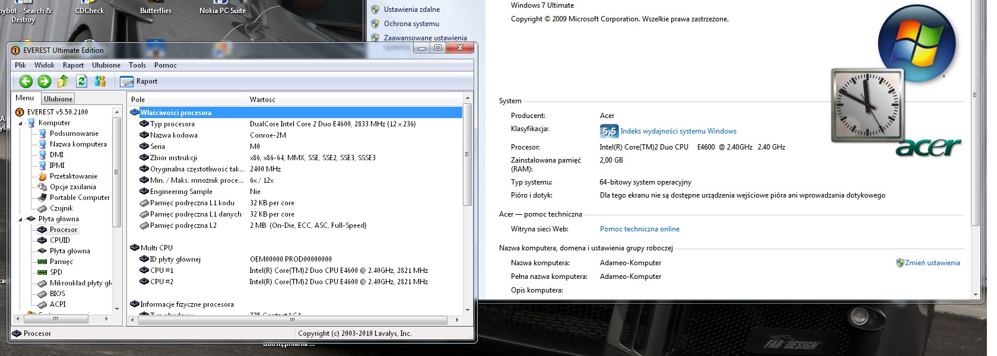Viewport: 997px width, 356px height.
Task: Click the Przetaktowanie flame icon
Action: point(42,176)
